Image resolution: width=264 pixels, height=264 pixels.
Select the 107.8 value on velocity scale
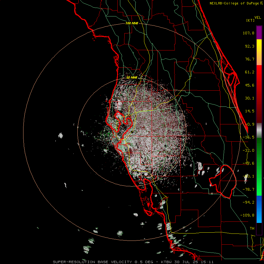pos(248,33)
